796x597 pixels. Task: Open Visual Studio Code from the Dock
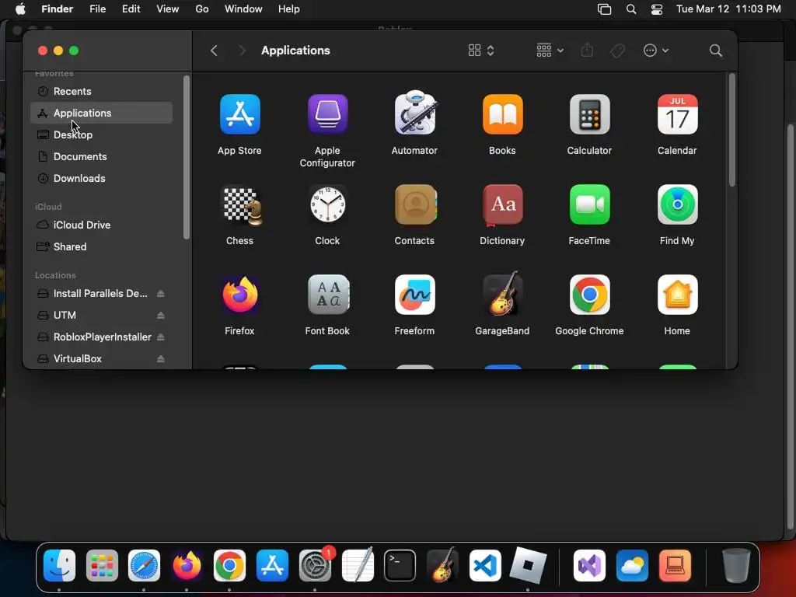pos(485,566)
